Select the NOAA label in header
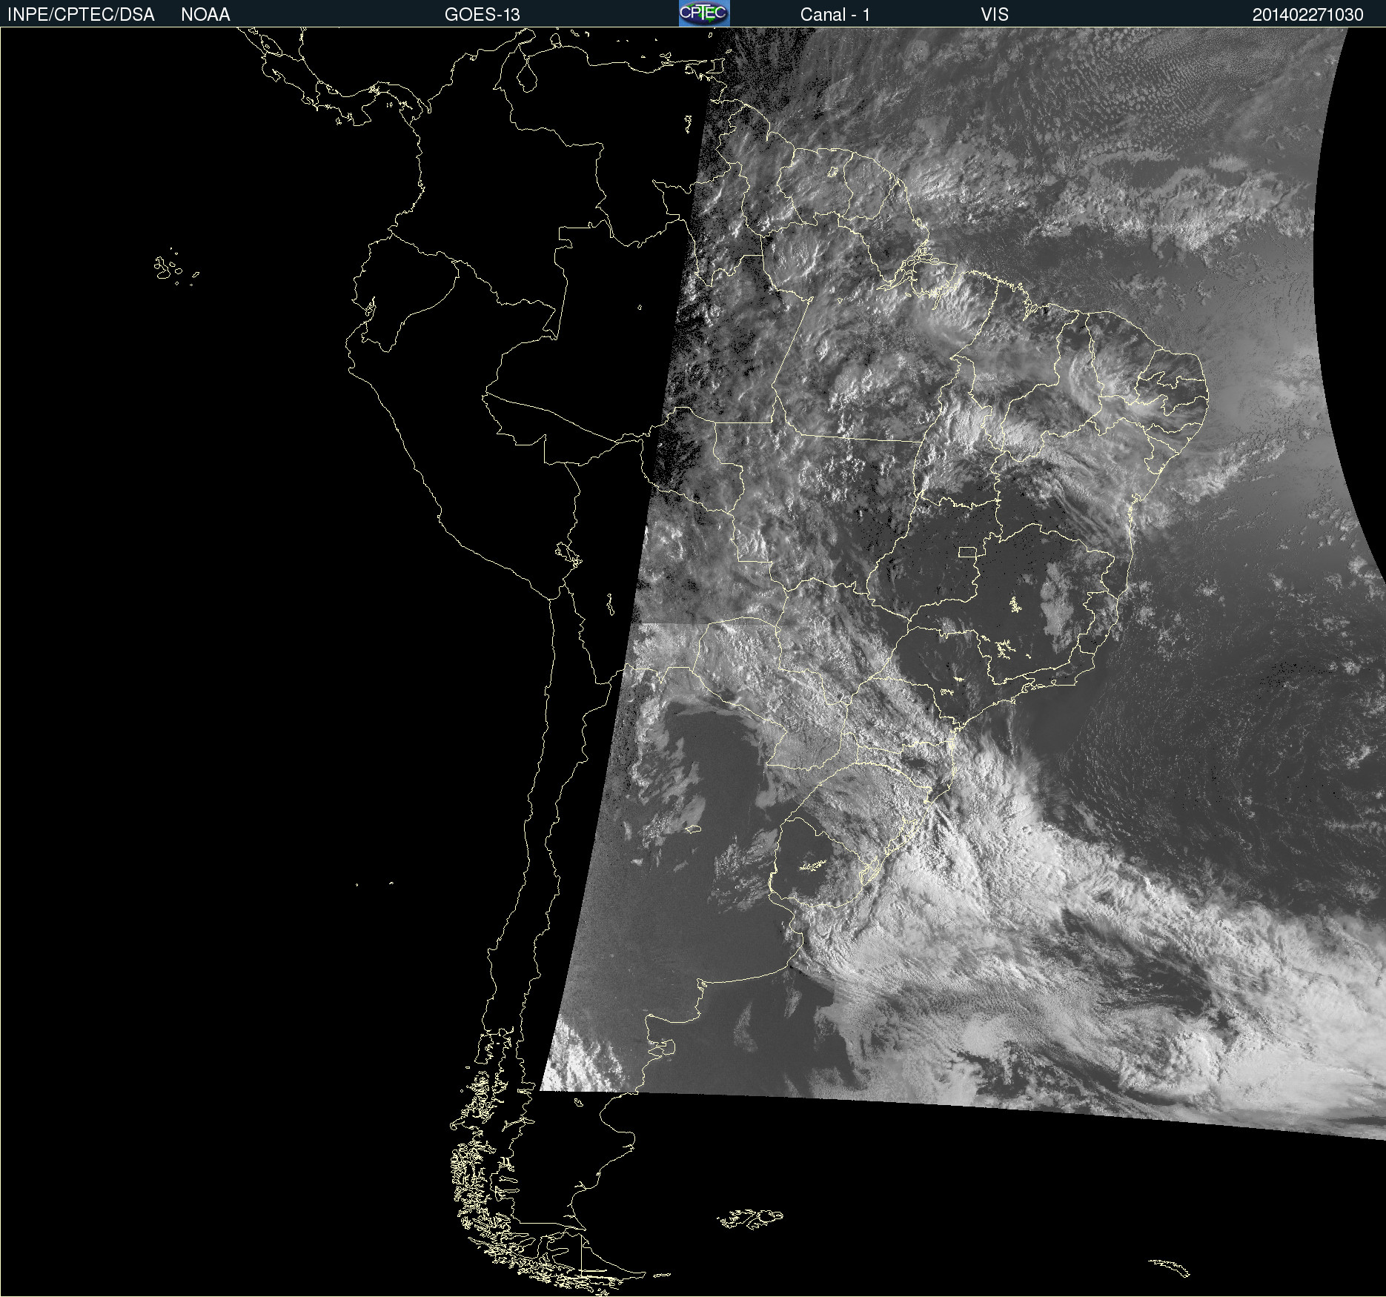Image resolution: width=1386 pixels, height=1297 pixels. [x=205, y=15]
